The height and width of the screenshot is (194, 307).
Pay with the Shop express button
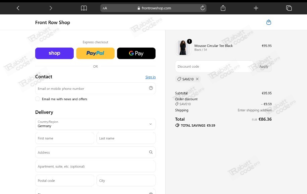(54, 53)
